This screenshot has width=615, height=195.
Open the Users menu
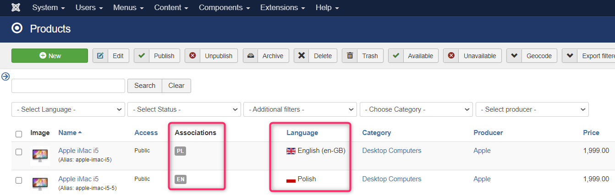(x=89, y=8)
